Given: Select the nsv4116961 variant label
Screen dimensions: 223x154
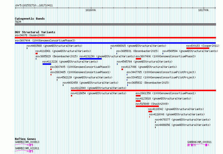Looking at the screenshot, I should [x=63, y=51].
